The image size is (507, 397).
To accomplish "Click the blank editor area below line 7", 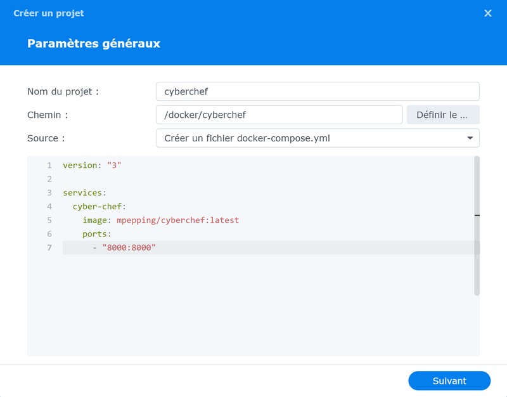I will [253, 304].
